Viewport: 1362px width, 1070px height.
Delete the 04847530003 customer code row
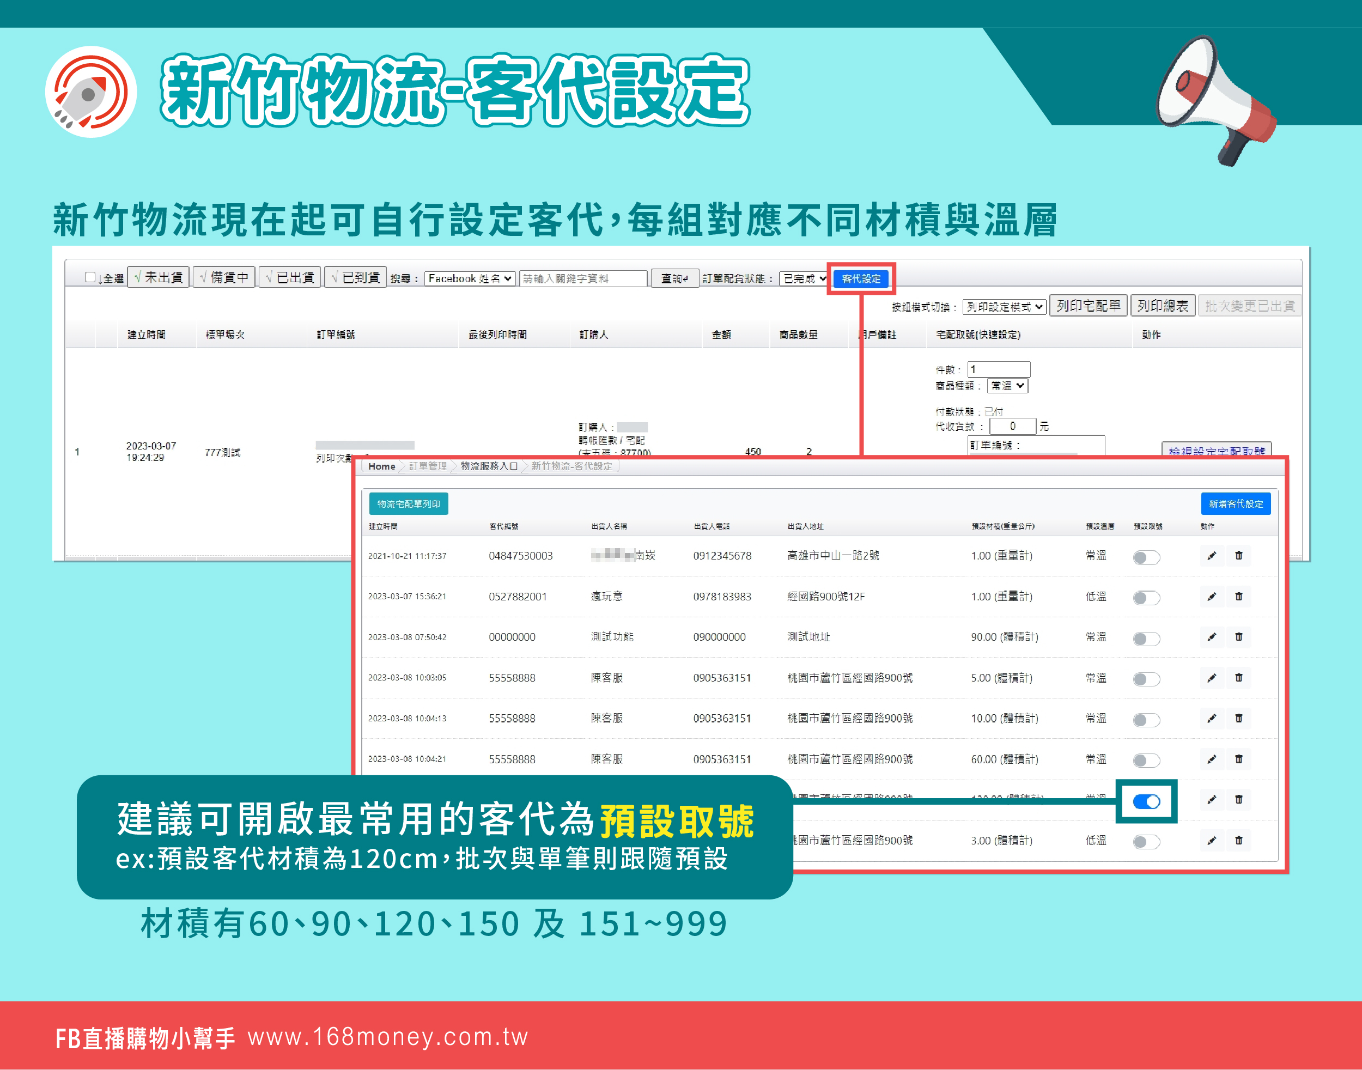pyautogui.click(x=1238, y=556)
